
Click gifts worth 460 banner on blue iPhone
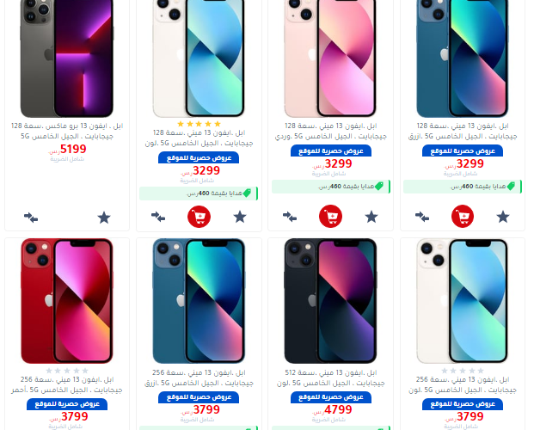(463, 187)
